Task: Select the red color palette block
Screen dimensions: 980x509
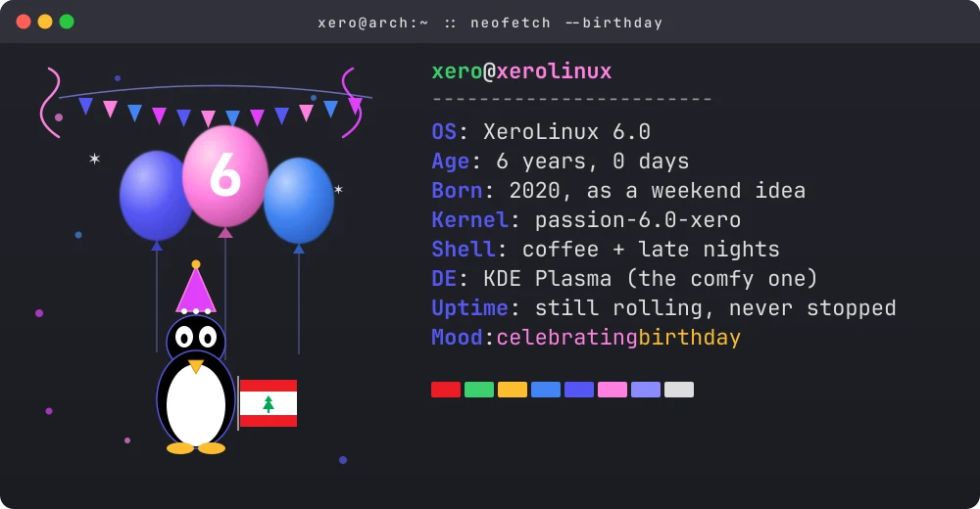Action: (x=446, y=390)
